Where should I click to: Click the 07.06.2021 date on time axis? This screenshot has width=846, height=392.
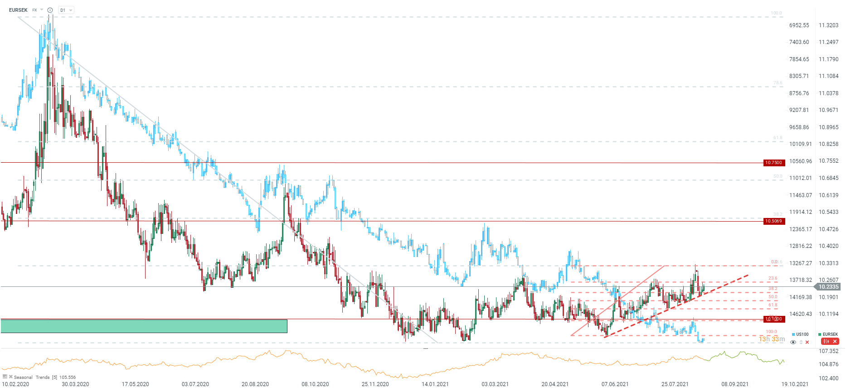click(x=615, y=384)
